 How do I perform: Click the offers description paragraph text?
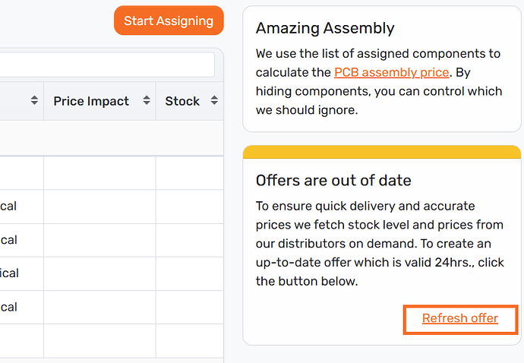375,243
